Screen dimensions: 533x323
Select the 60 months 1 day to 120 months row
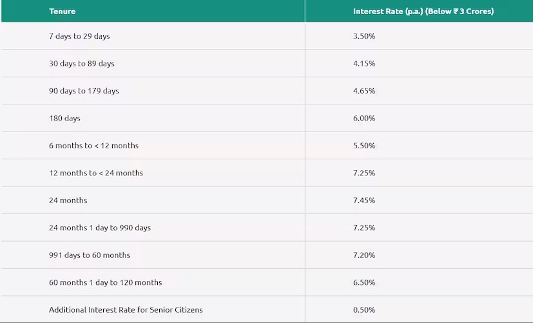coord(106,282)
